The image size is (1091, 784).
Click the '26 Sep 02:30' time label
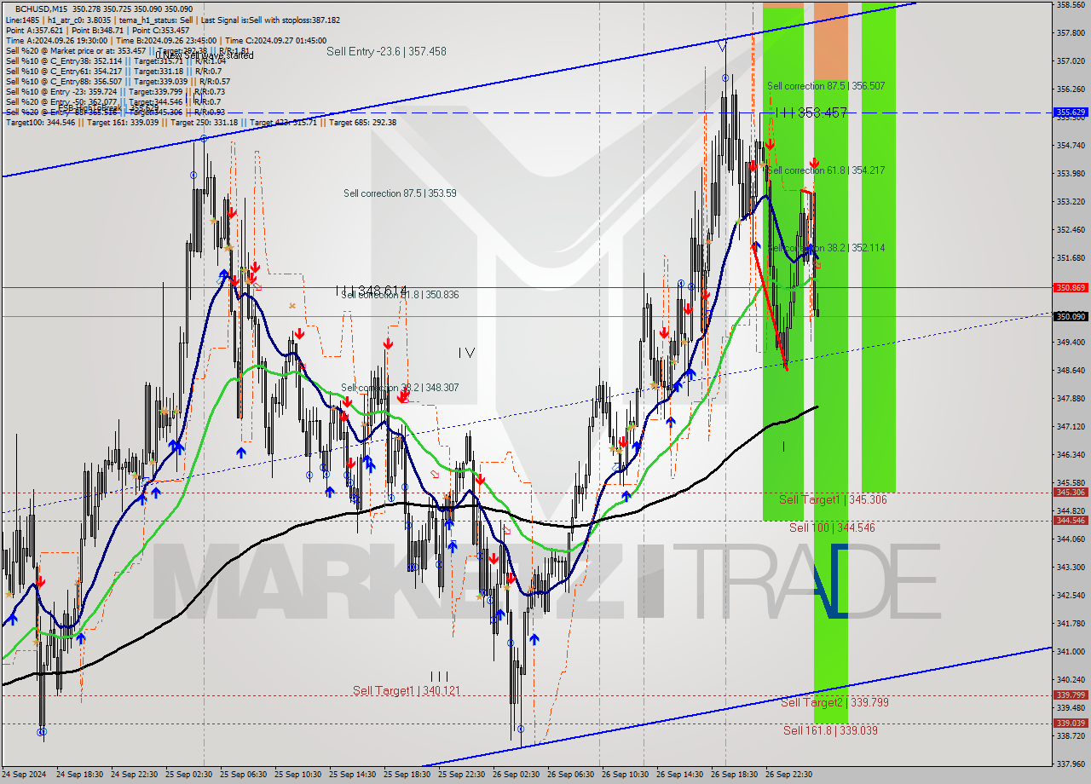coord(516,775)
